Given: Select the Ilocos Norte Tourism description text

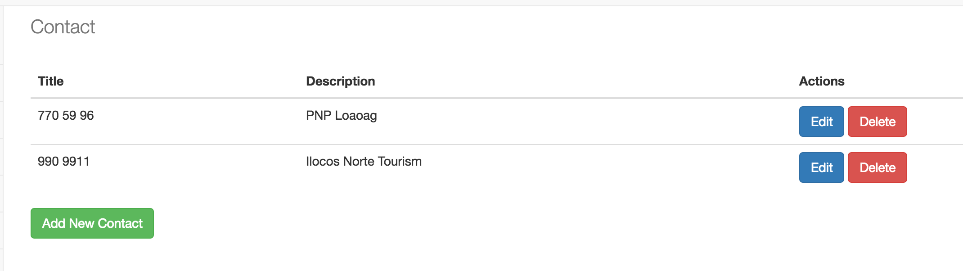Looking at the screenshot, I should coord(364,162).
